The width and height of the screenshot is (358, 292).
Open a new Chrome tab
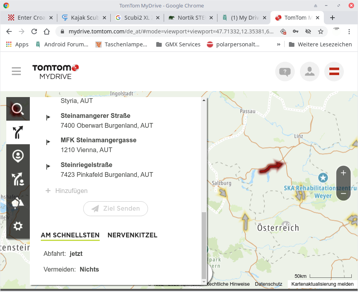(x=332, y=18)
